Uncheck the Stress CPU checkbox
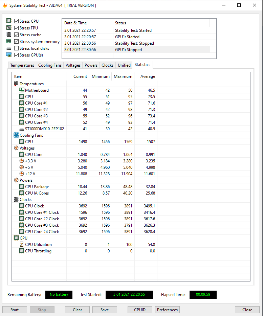 [17, 21]
